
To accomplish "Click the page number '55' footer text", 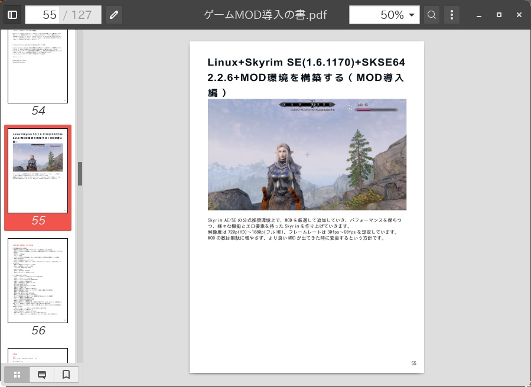I will pyautogui.click(x=414, y=363).
